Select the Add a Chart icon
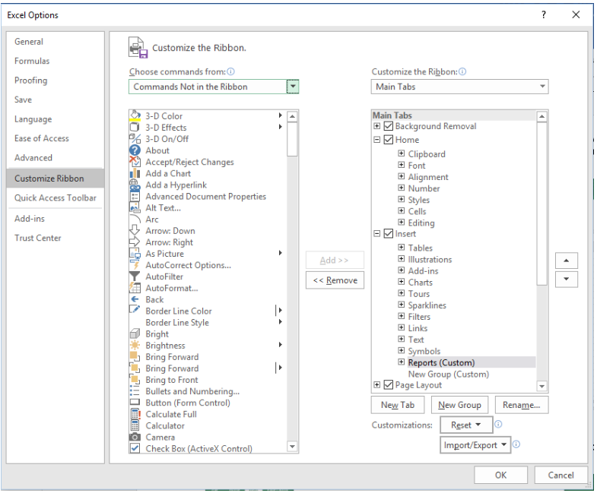 135,173
